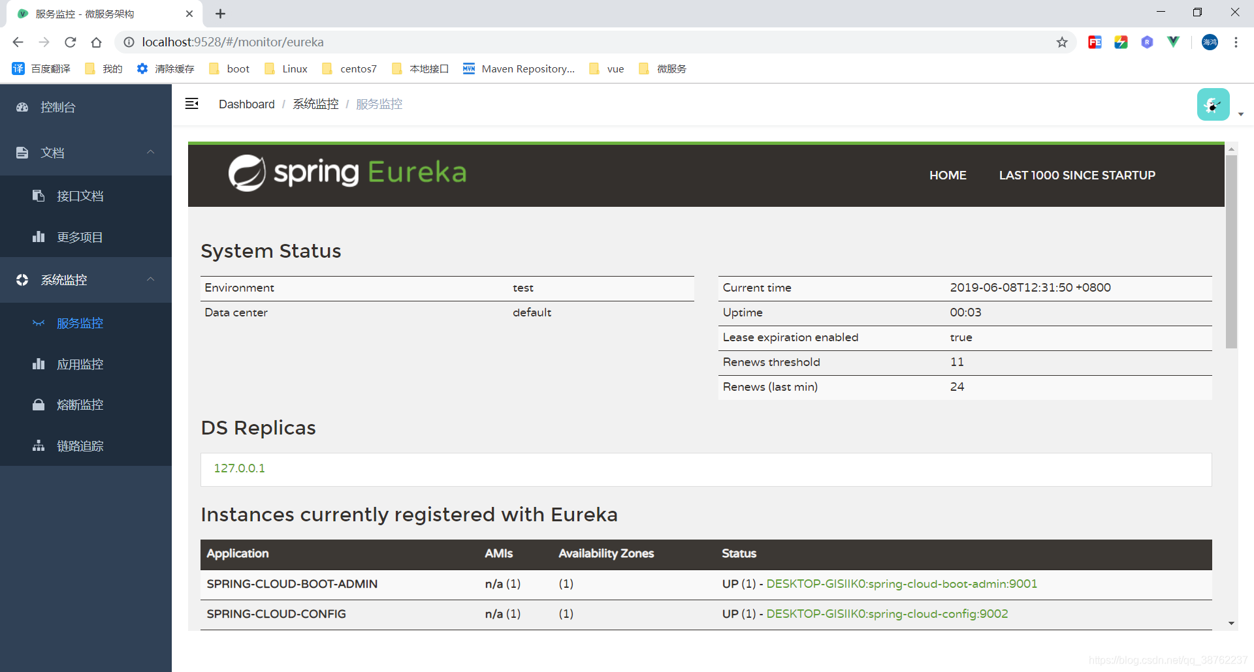Click the scrollbar down arrow

click(1231, 624)
